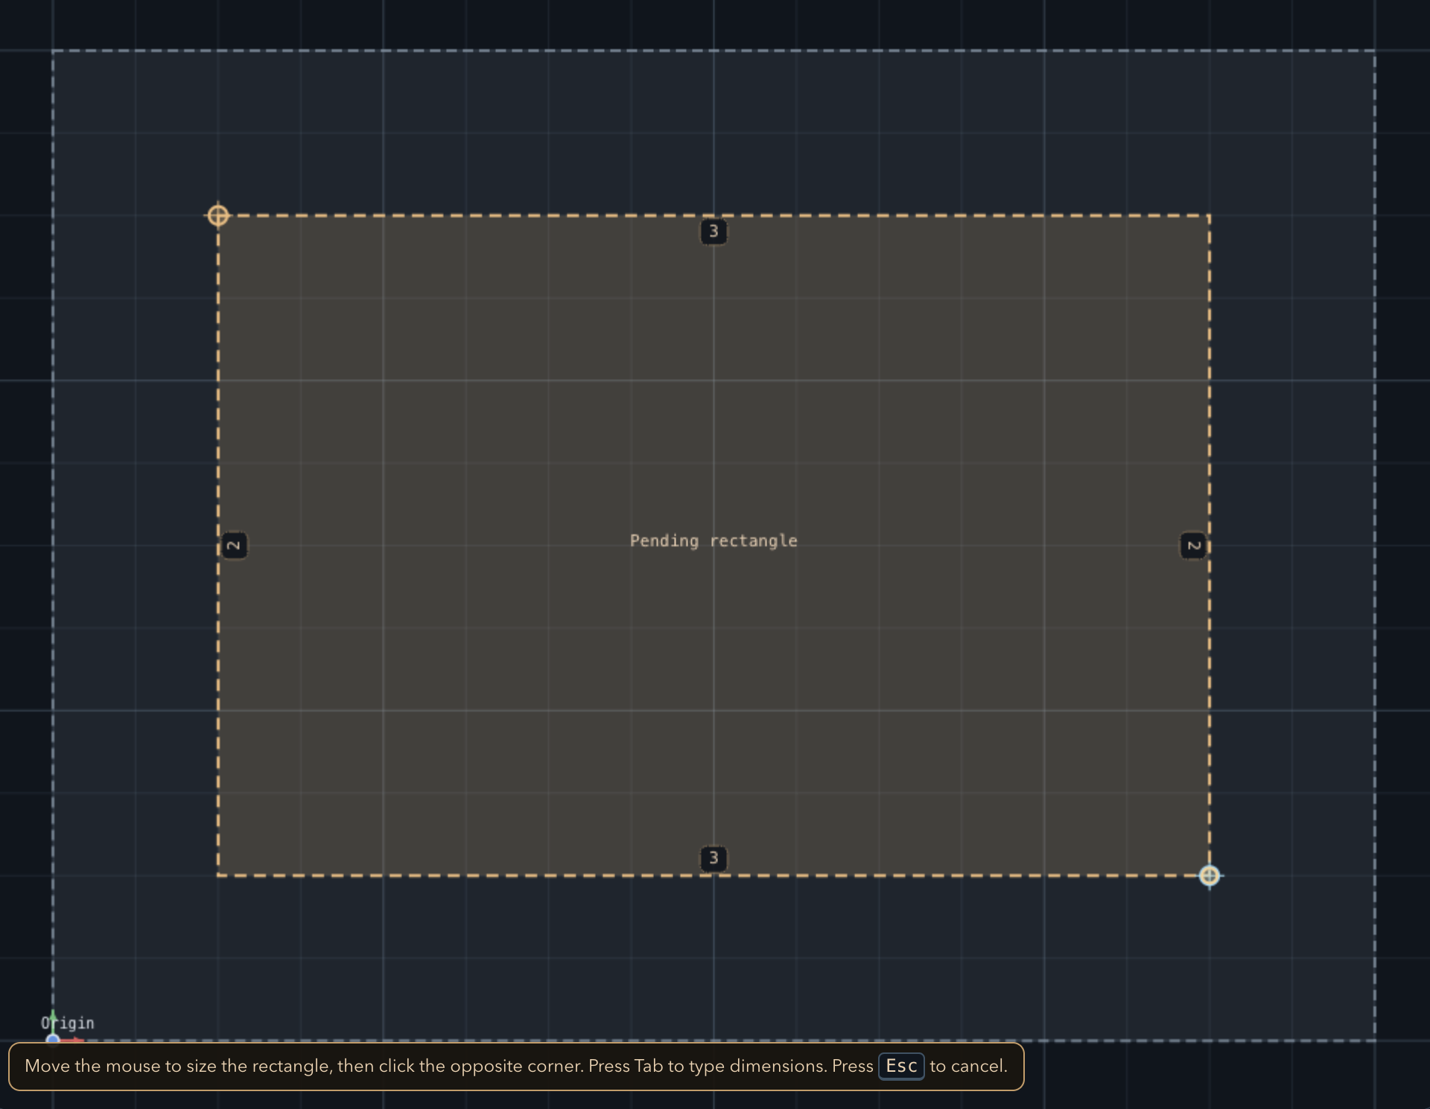1430x1109 pixels.
Task: Click the top width dimension badge showing 3
Action: pyautogui.click(x=713, y=231)
